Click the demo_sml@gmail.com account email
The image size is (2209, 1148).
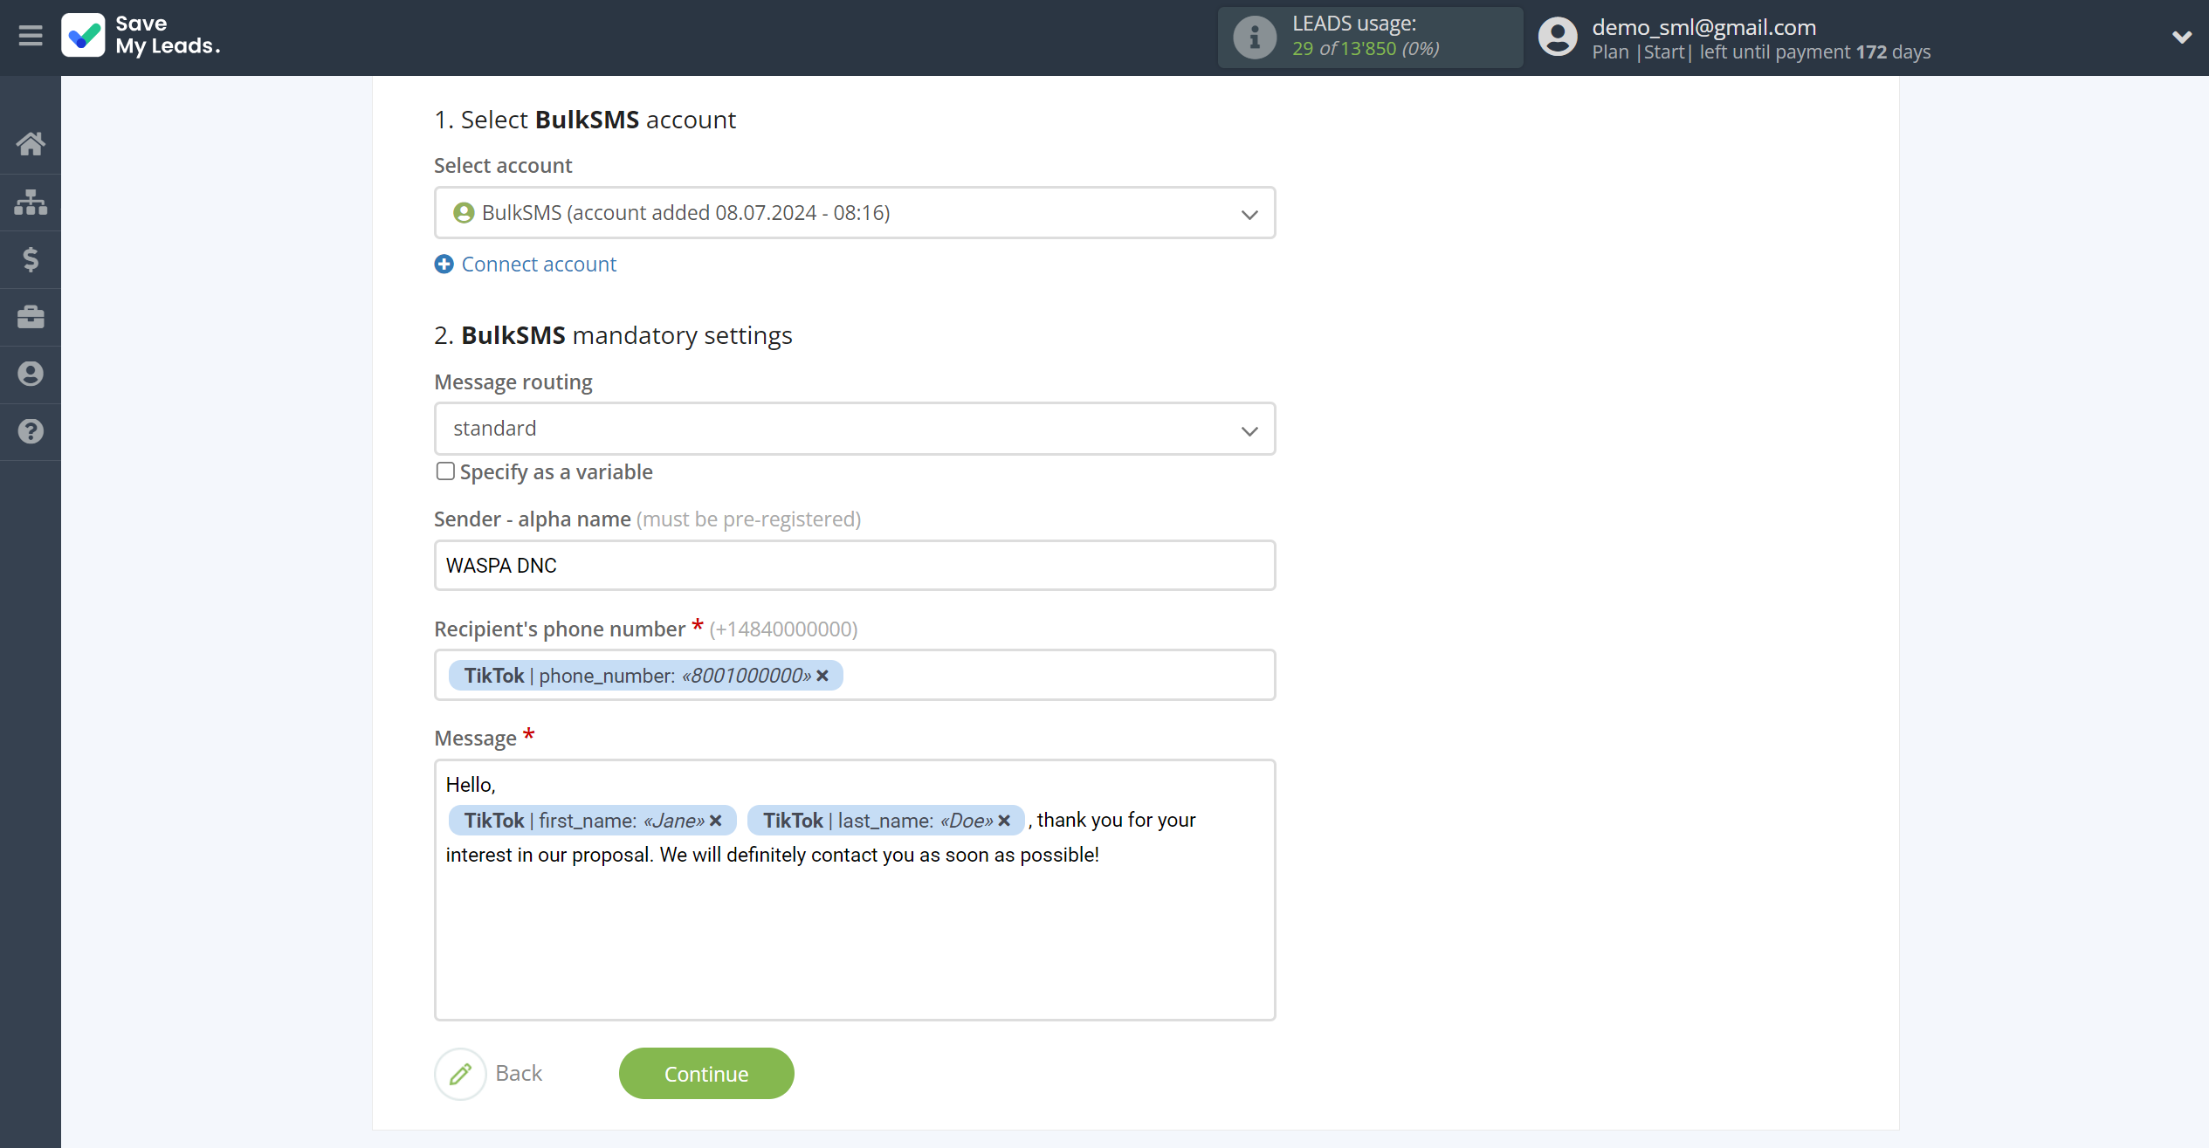(x=1703, y=26)
